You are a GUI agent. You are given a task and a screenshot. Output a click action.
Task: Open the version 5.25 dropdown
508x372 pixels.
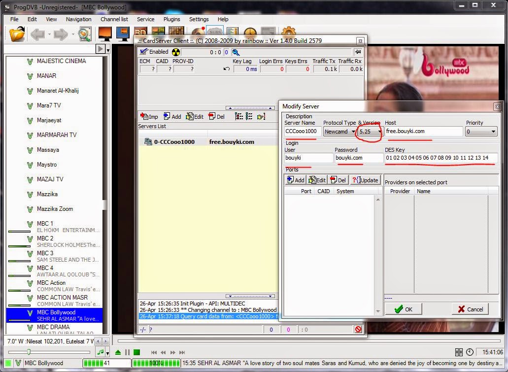click(x=379, y=132)
